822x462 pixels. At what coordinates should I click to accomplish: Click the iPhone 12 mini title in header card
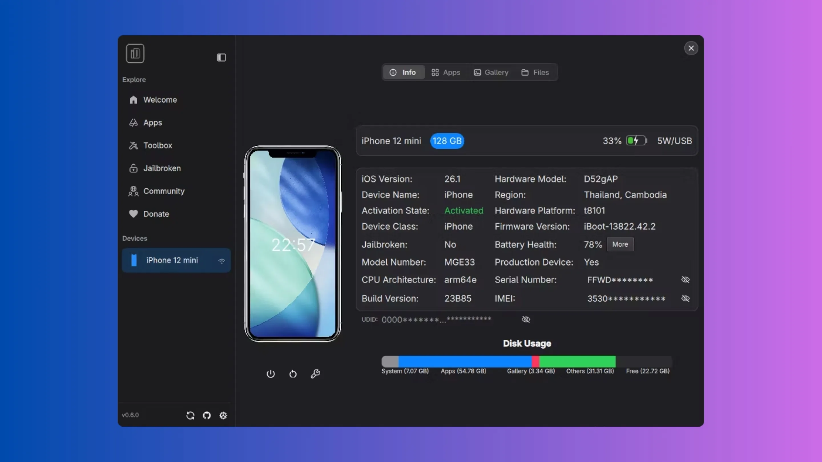(391, 141)
